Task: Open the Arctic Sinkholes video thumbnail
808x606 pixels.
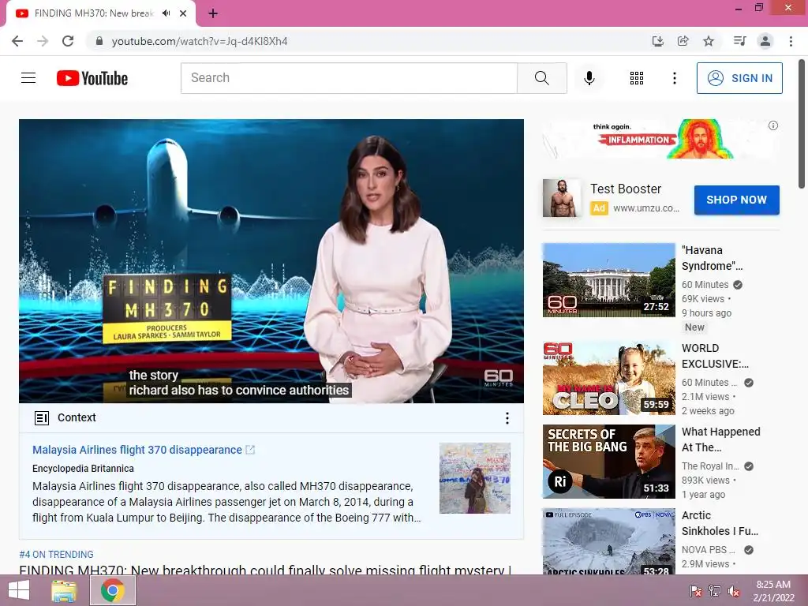Action: (608, 541)
